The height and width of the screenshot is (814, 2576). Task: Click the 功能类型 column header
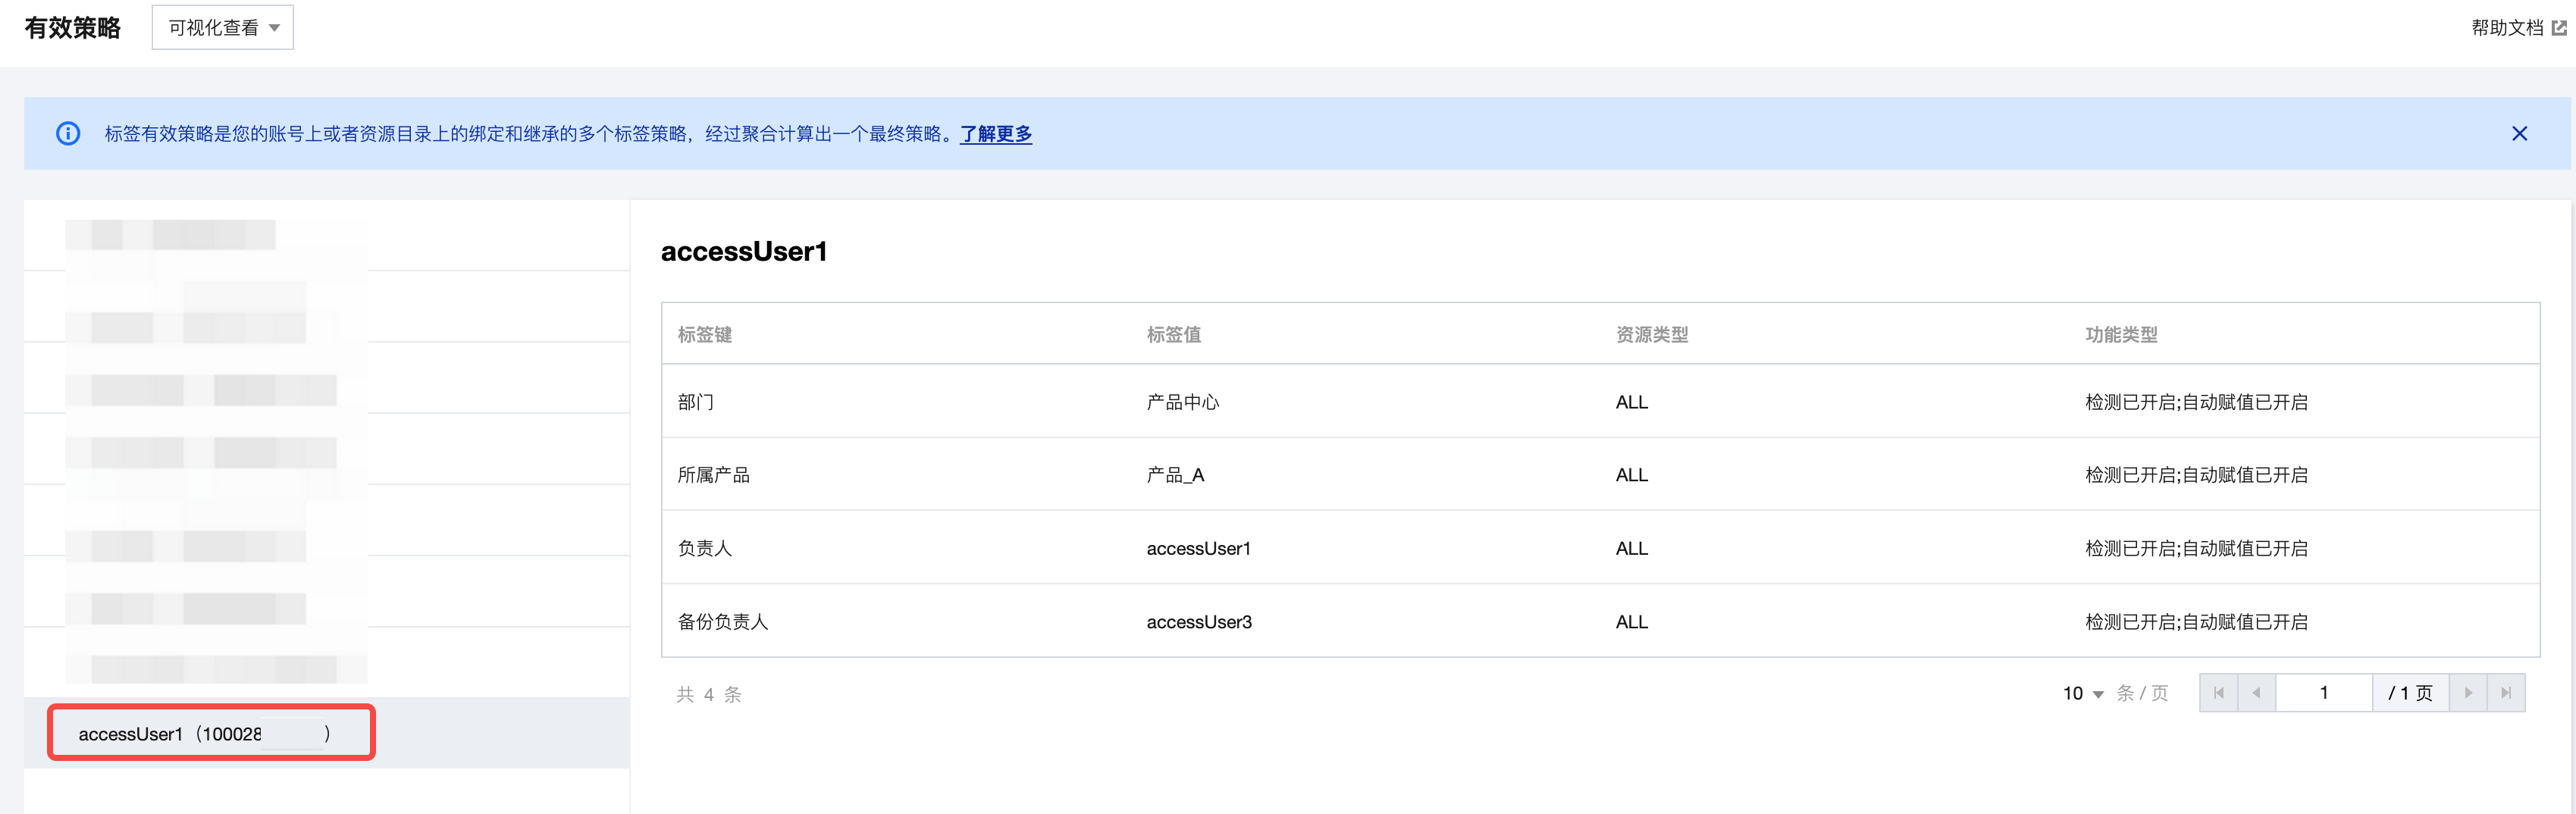[2121, 335]
